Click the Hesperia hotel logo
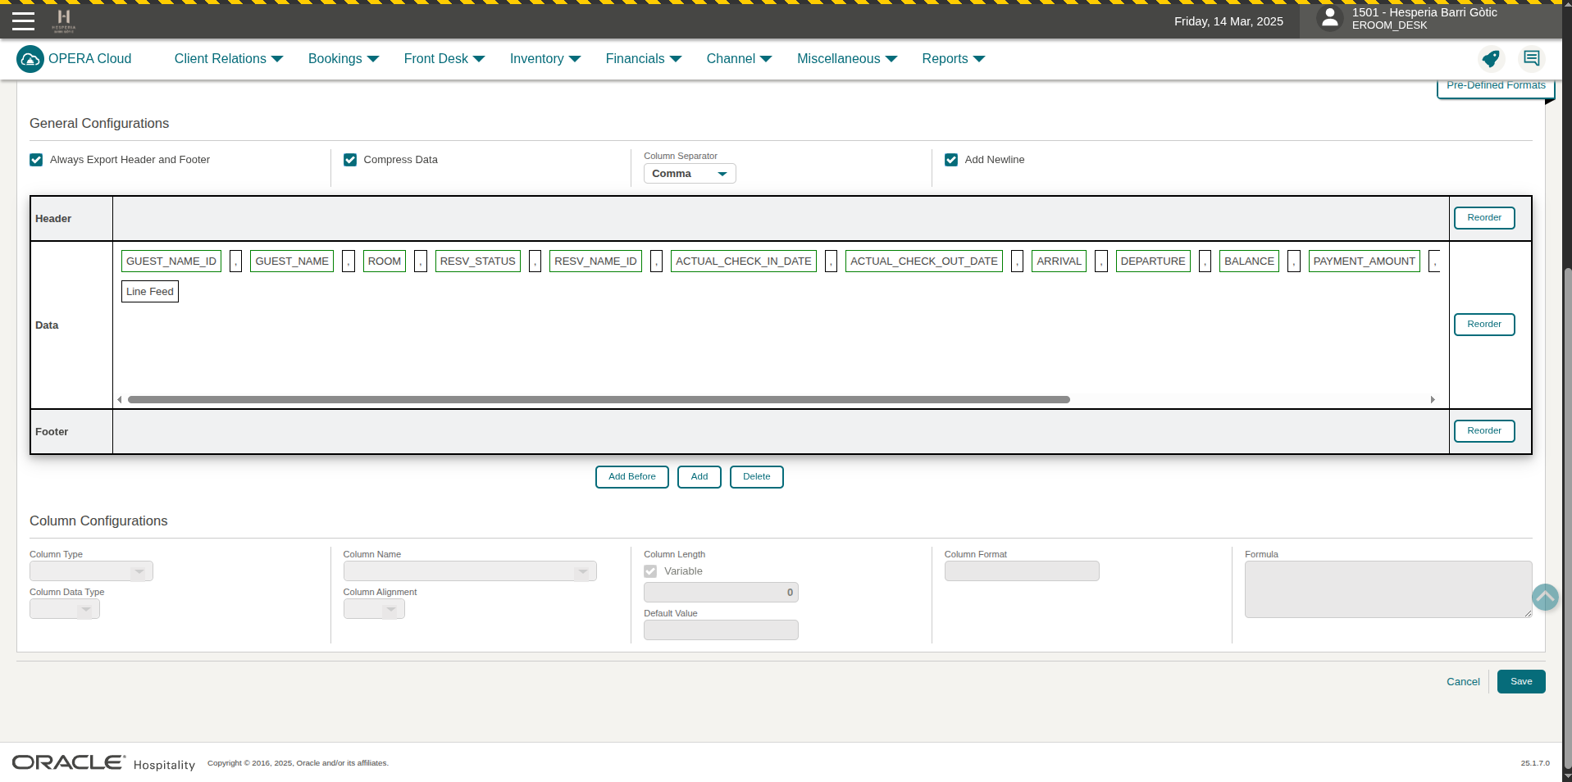This screenshot has width=1572, height=782. pyautogui.click(x=63, y=20)
